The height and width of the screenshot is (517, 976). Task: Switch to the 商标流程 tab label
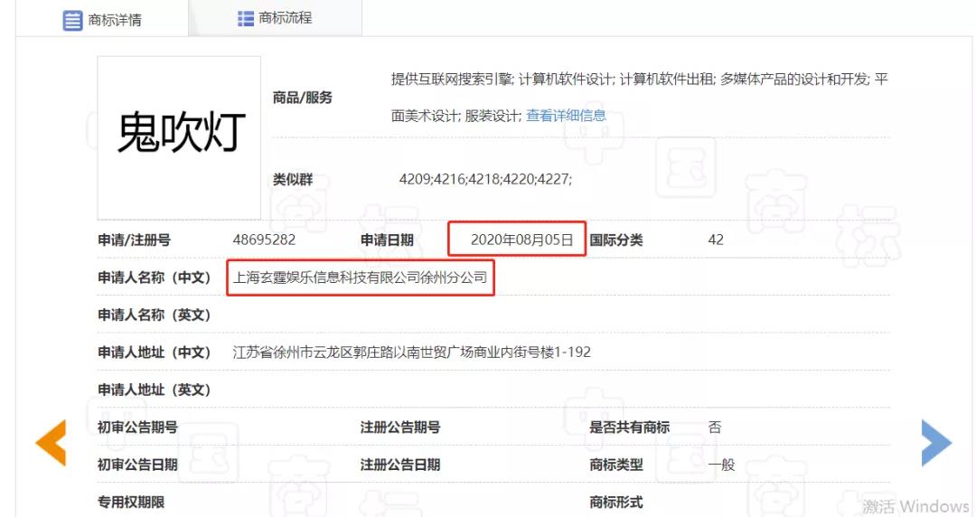click(286, 18)
